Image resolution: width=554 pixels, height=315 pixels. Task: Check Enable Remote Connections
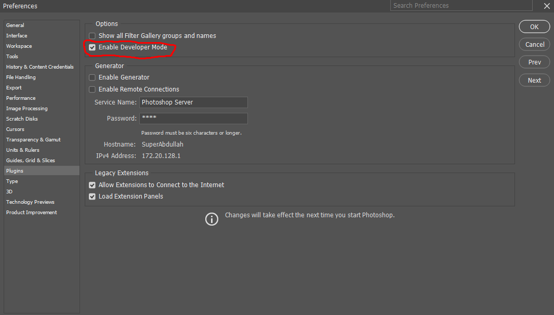coord(92,89)
